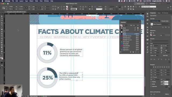
Task: Click the Small Caps Tt icon
Action: point(154,59)
